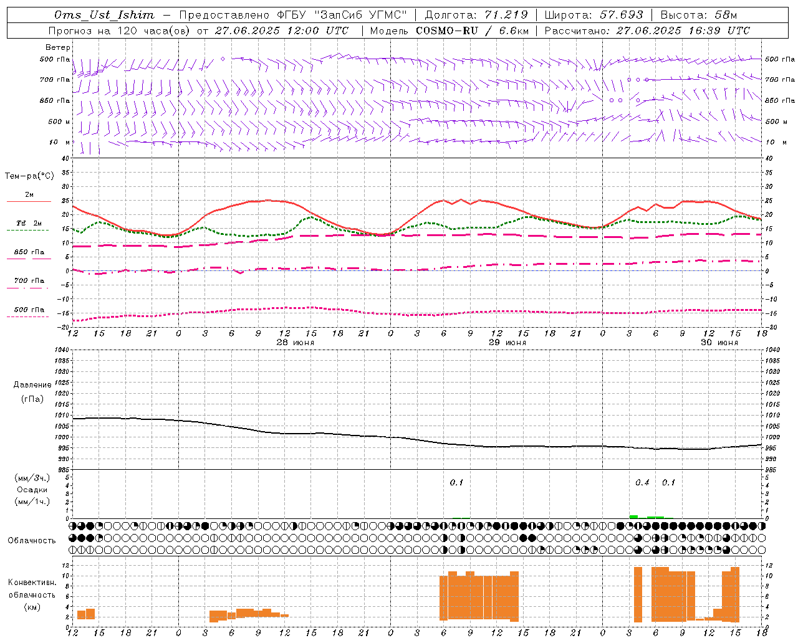Click the 28 июня date label
The width and height of the screenshot is (798, 638).
click(x=295, y=343)
